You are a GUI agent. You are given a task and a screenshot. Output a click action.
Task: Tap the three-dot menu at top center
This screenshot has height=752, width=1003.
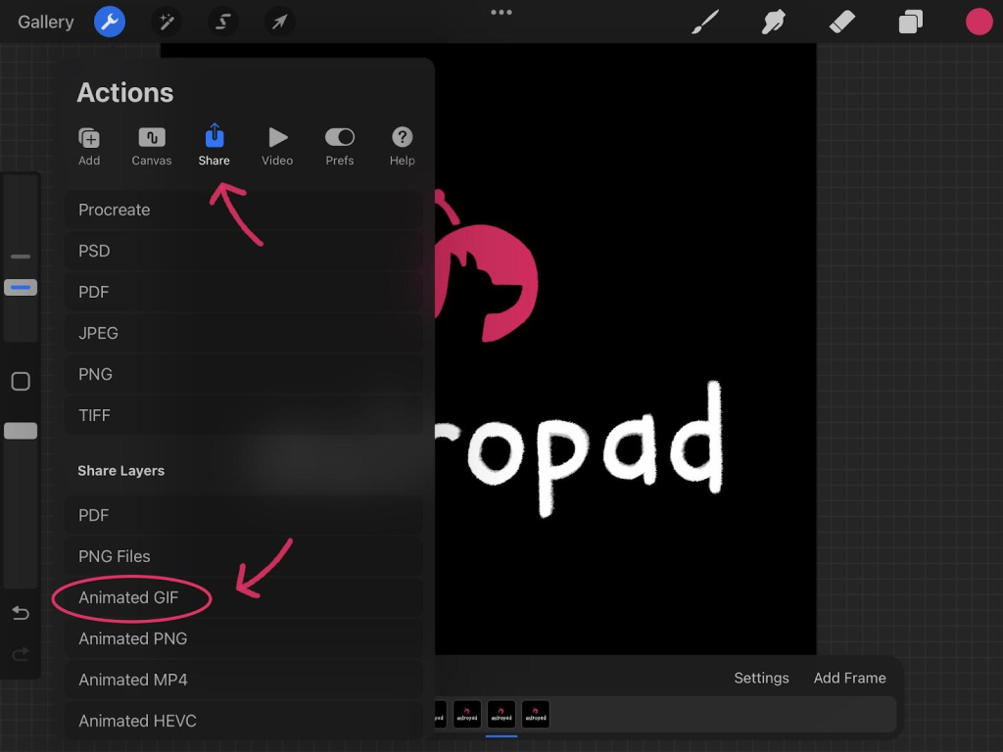pyautogui.click(x=501, y=12)
